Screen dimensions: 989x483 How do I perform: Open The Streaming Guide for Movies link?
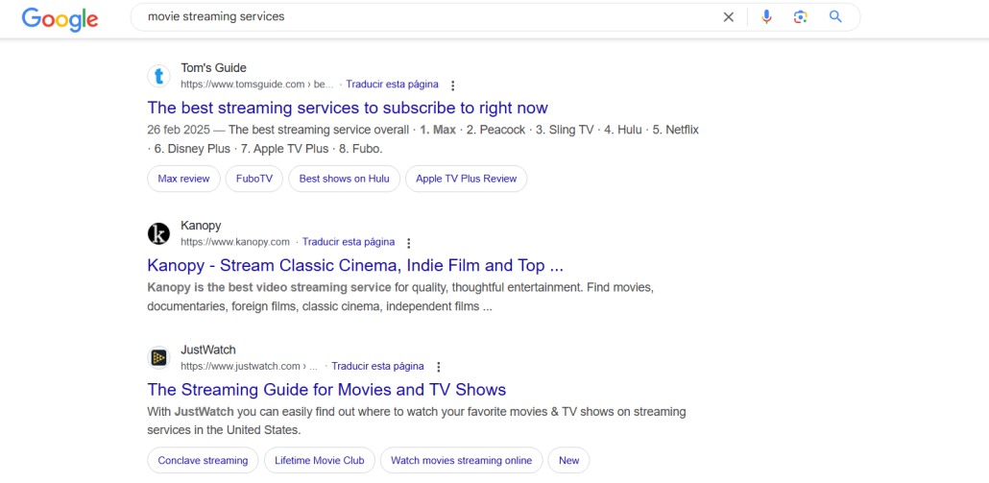(326, 389)
